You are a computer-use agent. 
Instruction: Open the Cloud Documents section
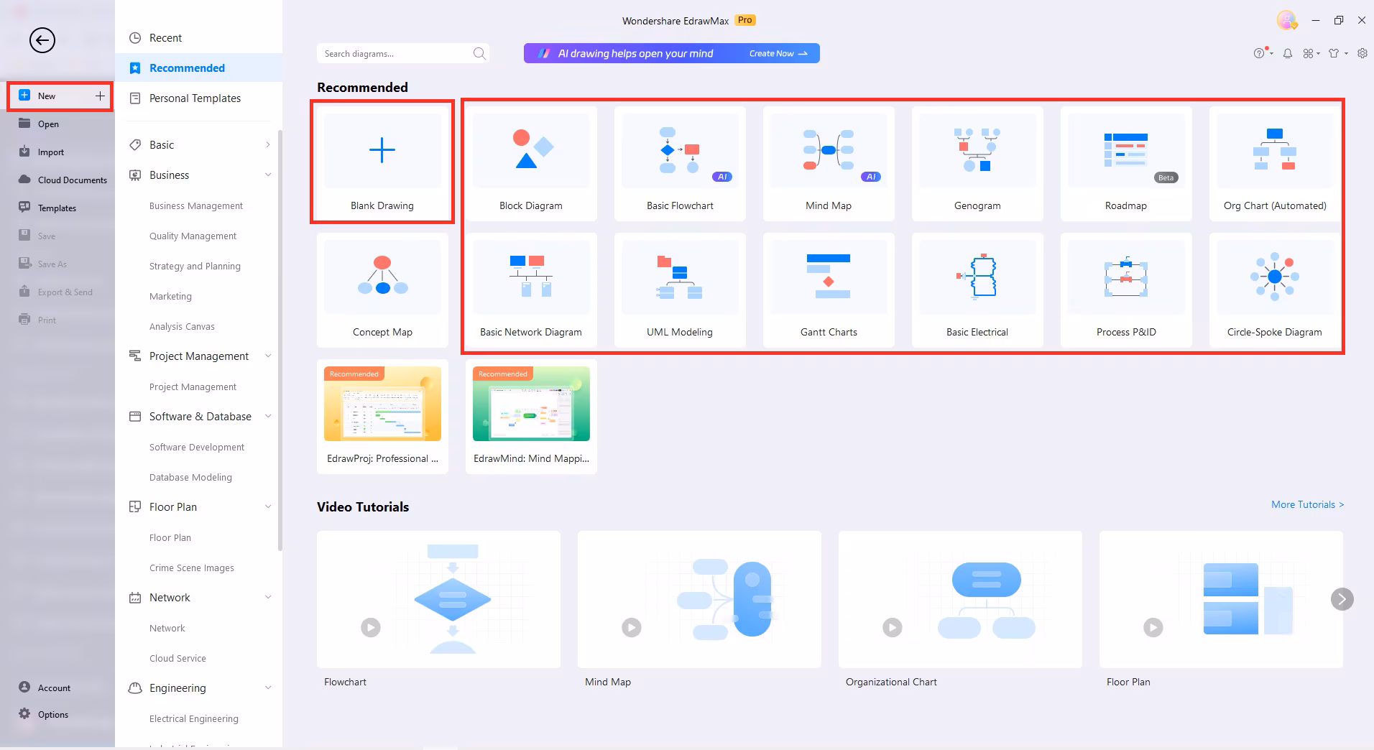pyautogui.click(x=62, y=180)
